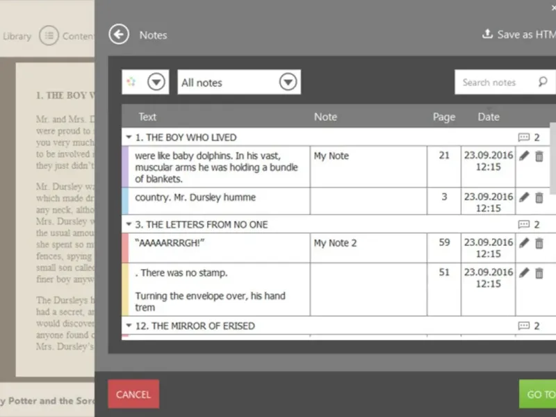Image resolution: width=556 pixels, height=417 pixels.
Task: Delete the AAAAARRRGH note with trash icon
Action: click(x=539, y=243)
